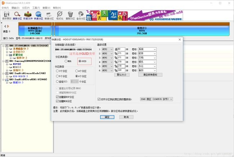Click the 当前磁盘 disk selection field
This screenshot has height=157, width=234.
(x=73, y=49)
